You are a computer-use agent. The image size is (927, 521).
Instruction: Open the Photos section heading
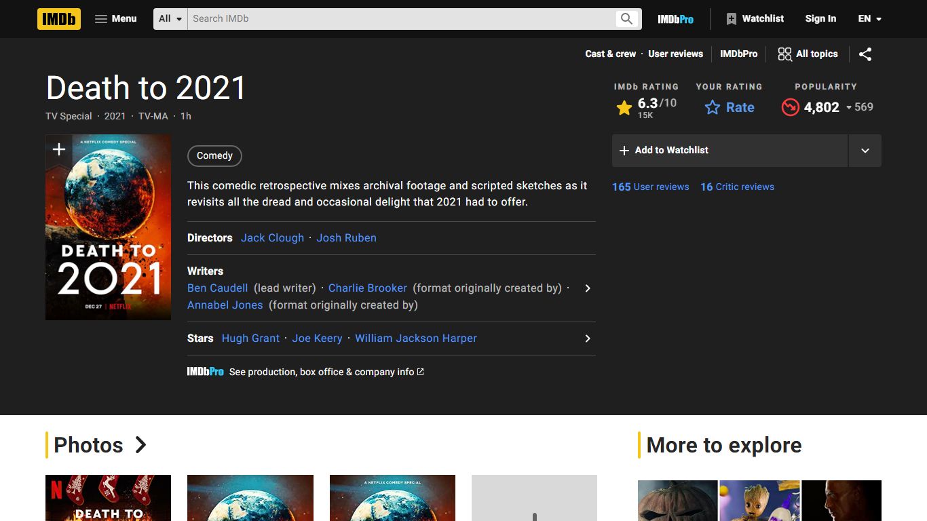(88, 445)
